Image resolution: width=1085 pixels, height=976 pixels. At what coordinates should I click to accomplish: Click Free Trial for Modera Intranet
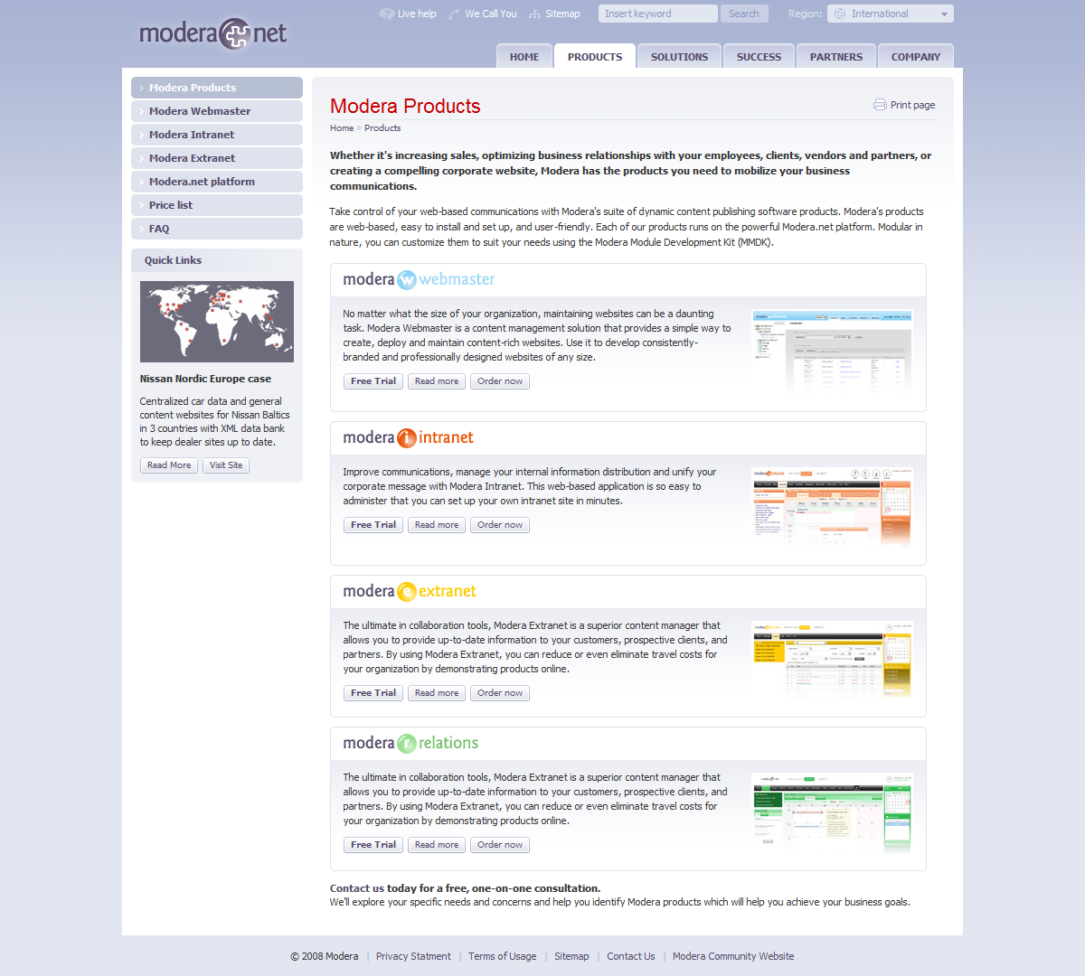tap(373, 525)
